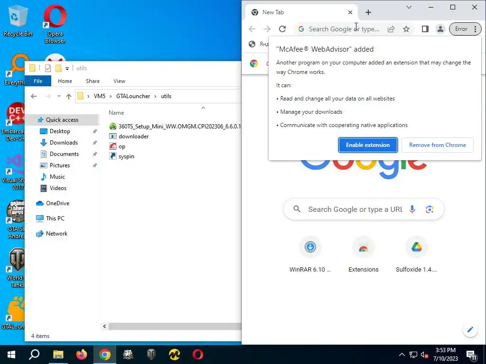Open new tab with plus button
This screenshot has width=486, height=364.
[x=368, y=12]
